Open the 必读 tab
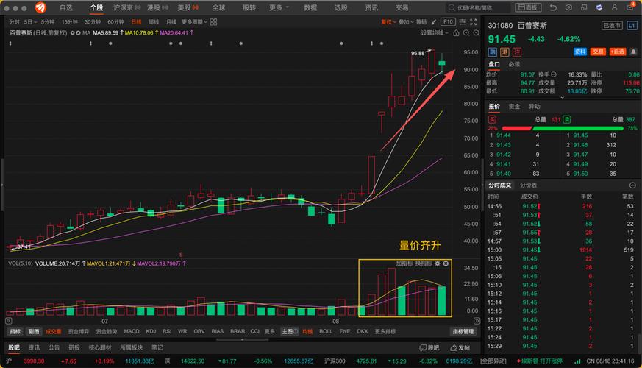This screenshot has height=368, width=642. click(514, 64)
